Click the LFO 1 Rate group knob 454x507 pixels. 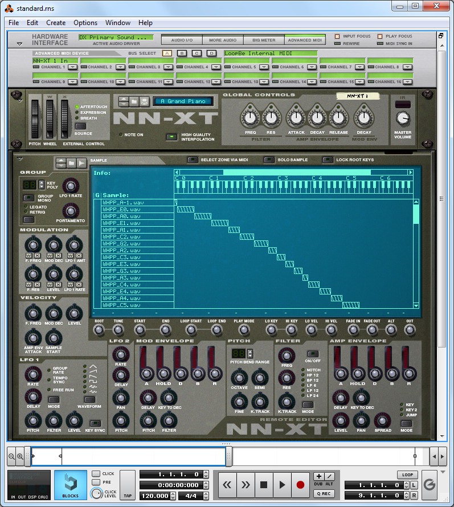tap(71, 186)
